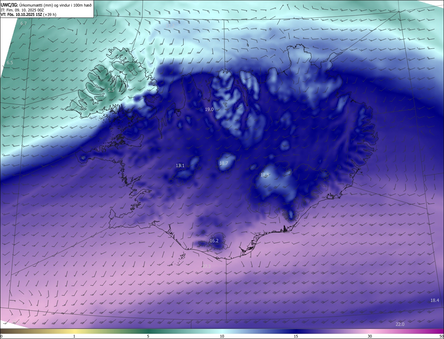Click the 18.4 value label

pos(435,300)
